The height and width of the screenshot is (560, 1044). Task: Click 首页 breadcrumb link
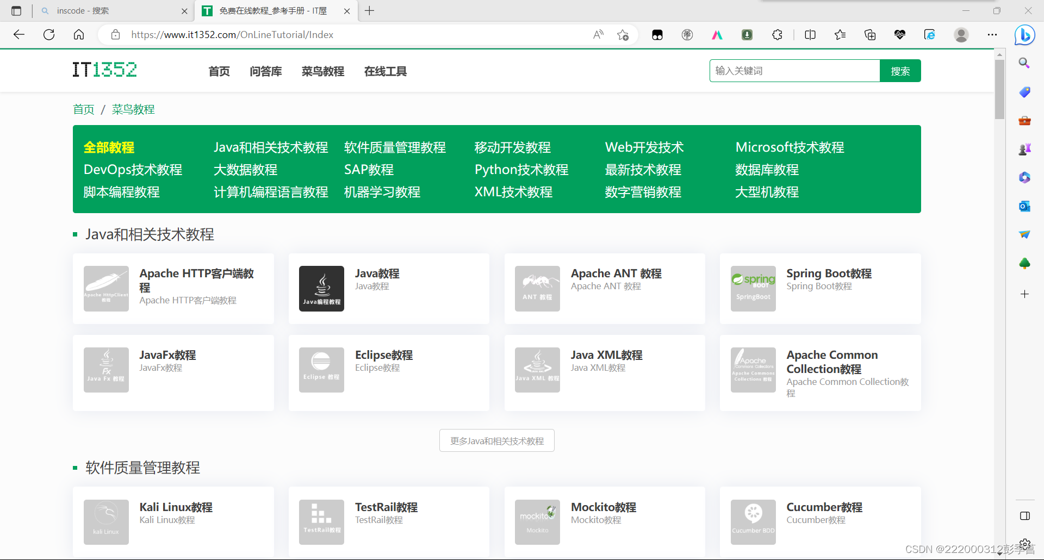coord(84,109)
